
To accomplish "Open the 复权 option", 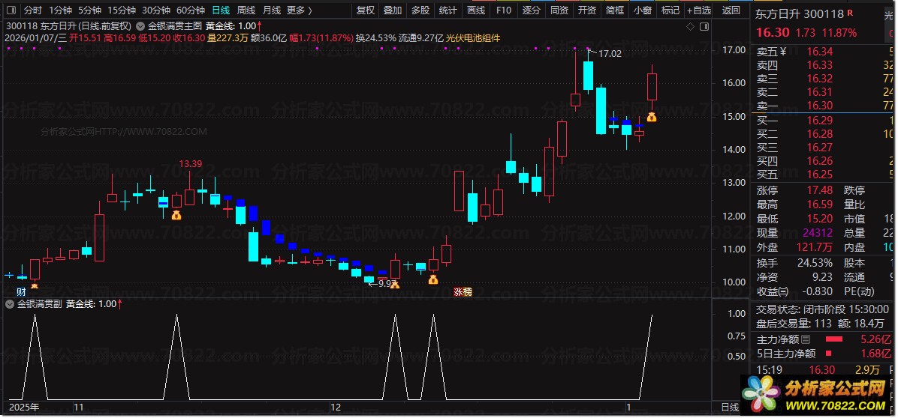I will tap(366, 10).
